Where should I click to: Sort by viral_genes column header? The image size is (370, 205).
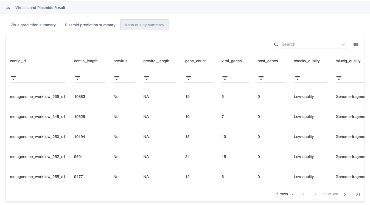(232, 61)
